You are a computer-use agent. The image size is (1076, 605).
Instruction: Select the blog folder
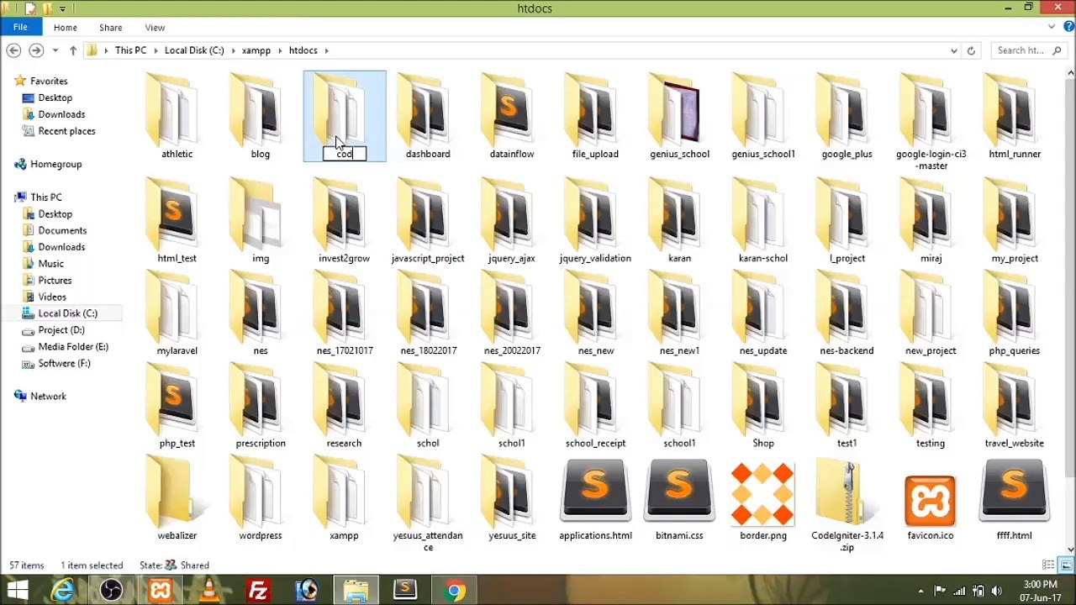click(261, 117)
